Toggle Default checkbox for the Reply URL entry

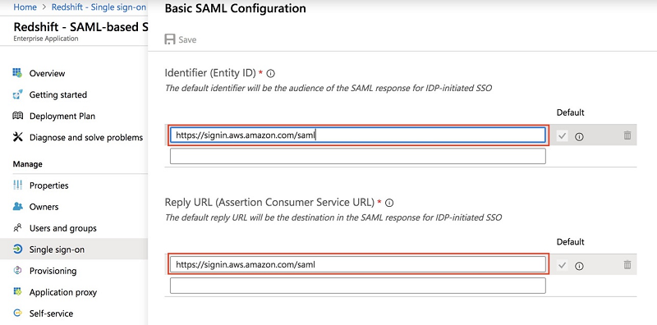(563, 265)
